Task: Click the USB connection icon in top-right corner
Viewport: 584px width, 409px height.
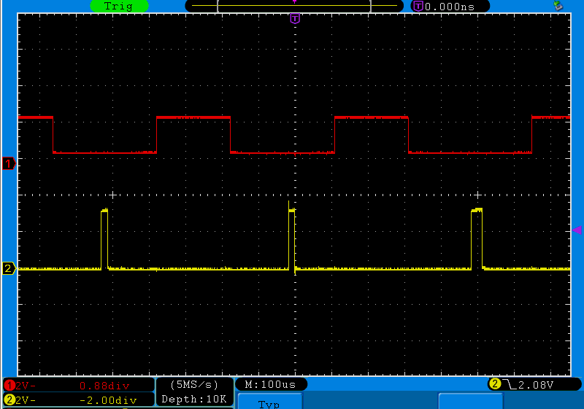Action: [x=558, y=6]
